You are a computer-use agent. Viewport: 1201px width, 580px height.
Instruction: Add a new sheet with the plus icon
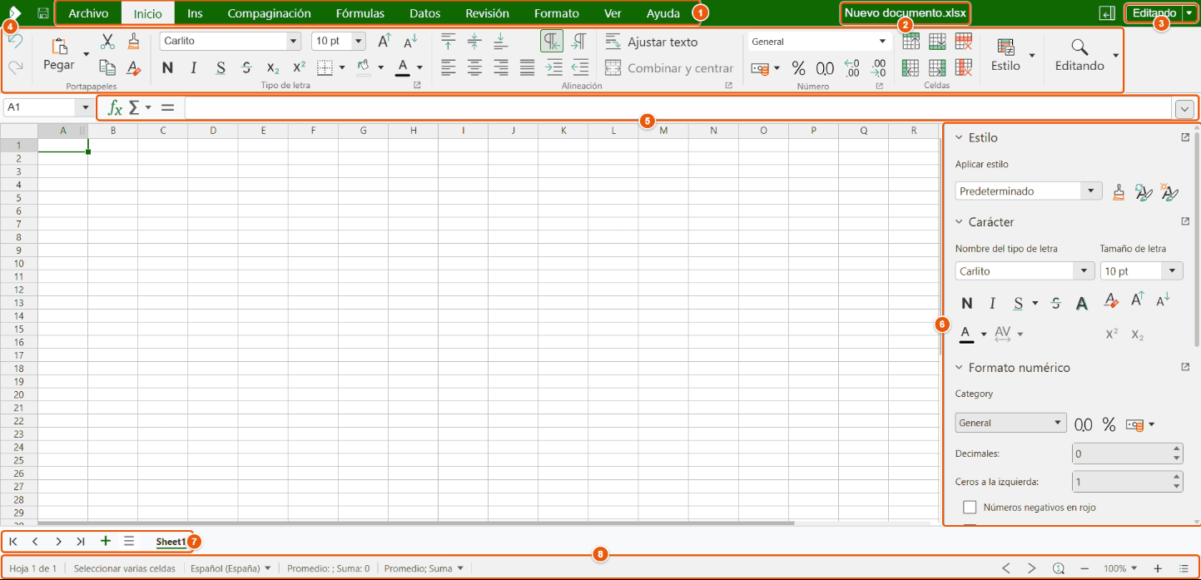[x=106, y=541]
